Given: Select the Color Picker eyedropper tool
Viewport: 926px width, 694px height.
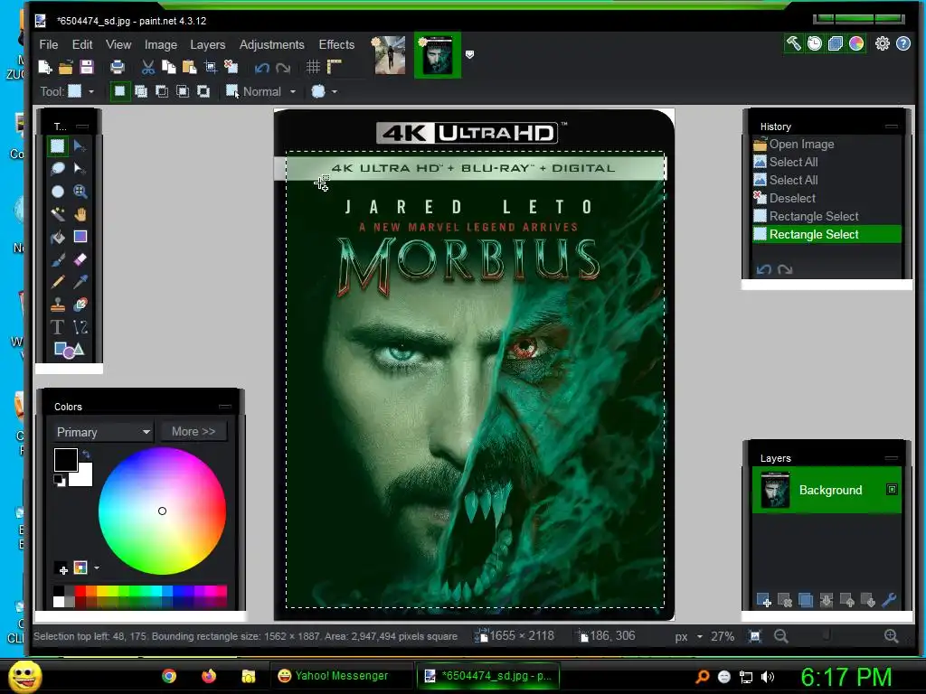Looking at the screenshot, I should [80, 282].
